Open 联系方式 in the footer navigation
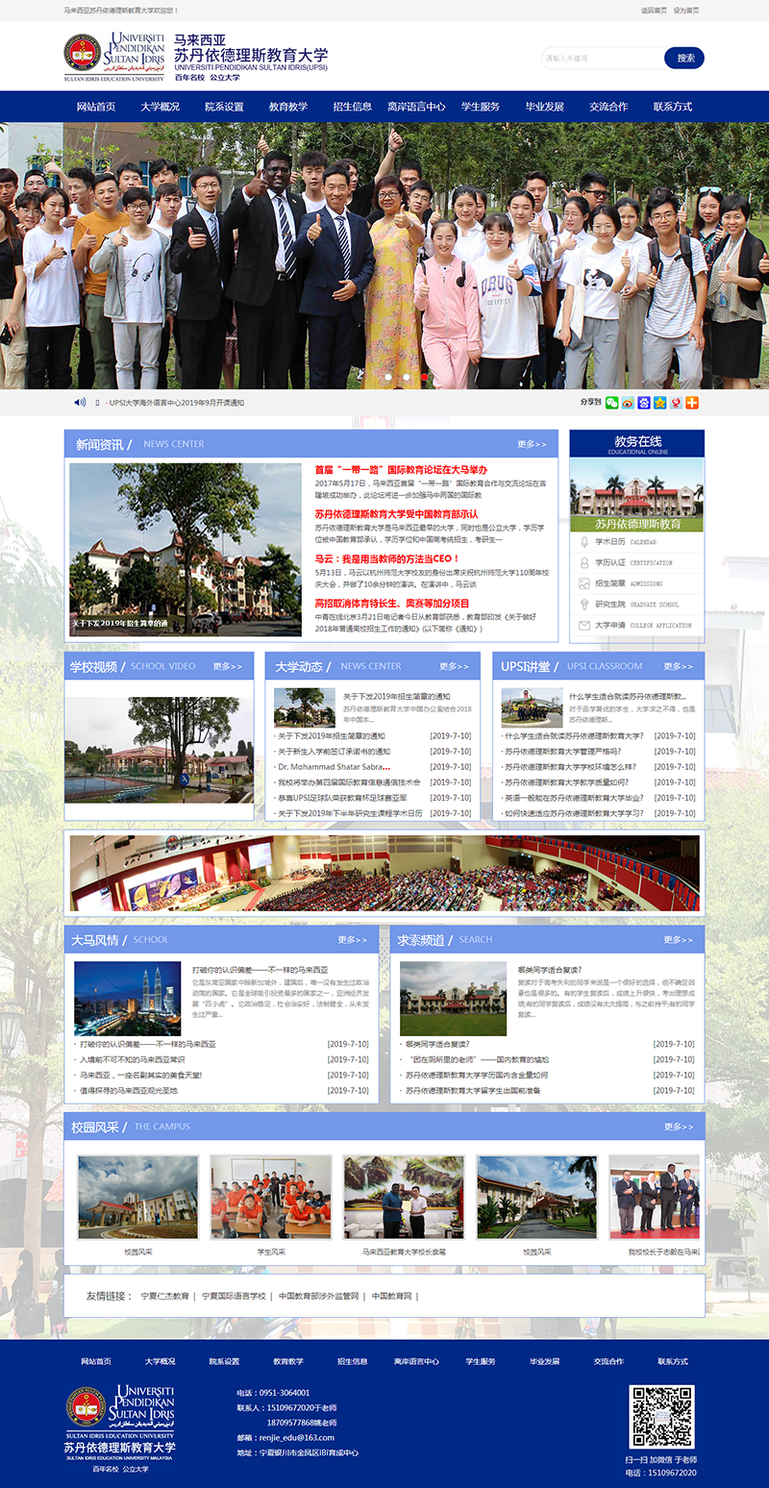The image size is (769, 1488). click(673, 1361)
